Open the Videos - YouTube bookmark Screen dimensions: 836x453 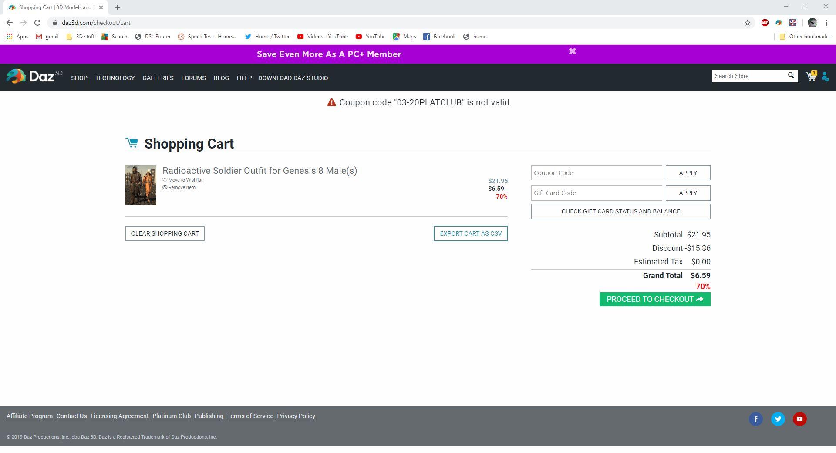pos(323,37)
